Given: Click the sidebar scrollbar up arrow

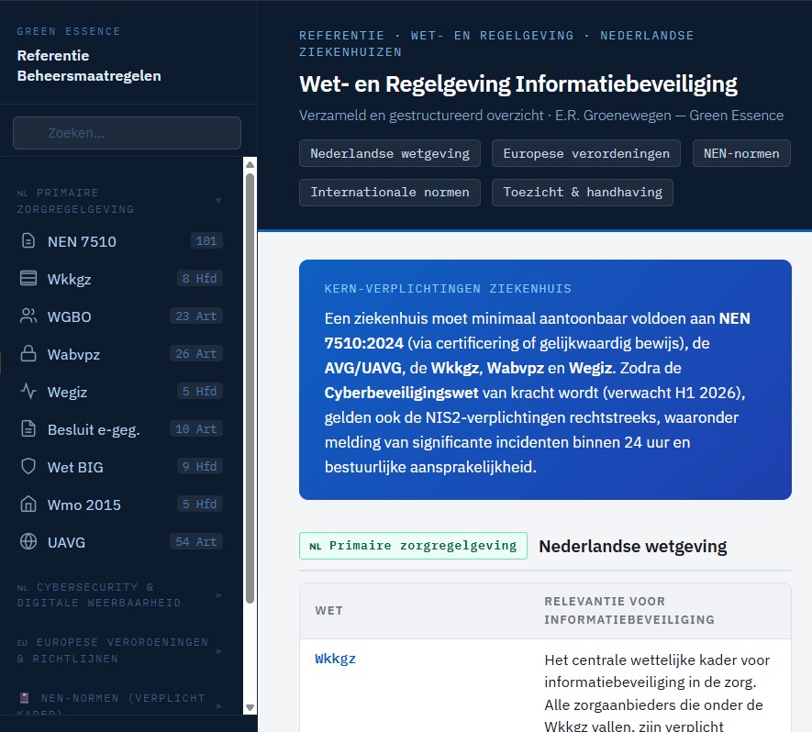Looking at the screenshot, I should [250, 164].
